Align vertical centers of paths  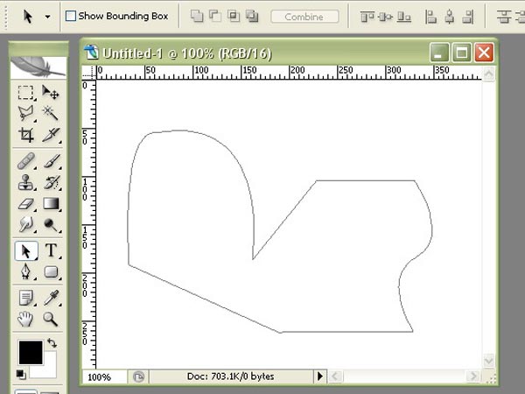(x=385, y=17)
